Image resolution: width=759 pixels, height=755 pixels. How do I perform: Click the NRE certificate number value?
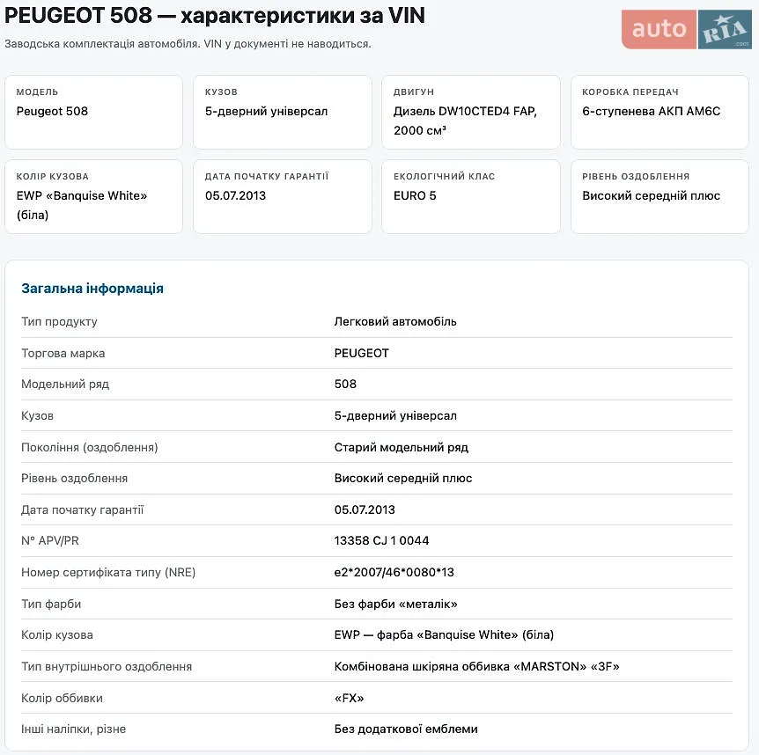tap(394, 573)
